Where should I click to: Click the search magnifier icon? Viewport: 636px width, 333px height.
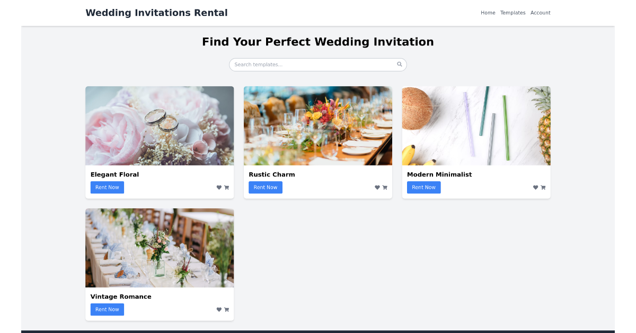[x=400, y=64]
